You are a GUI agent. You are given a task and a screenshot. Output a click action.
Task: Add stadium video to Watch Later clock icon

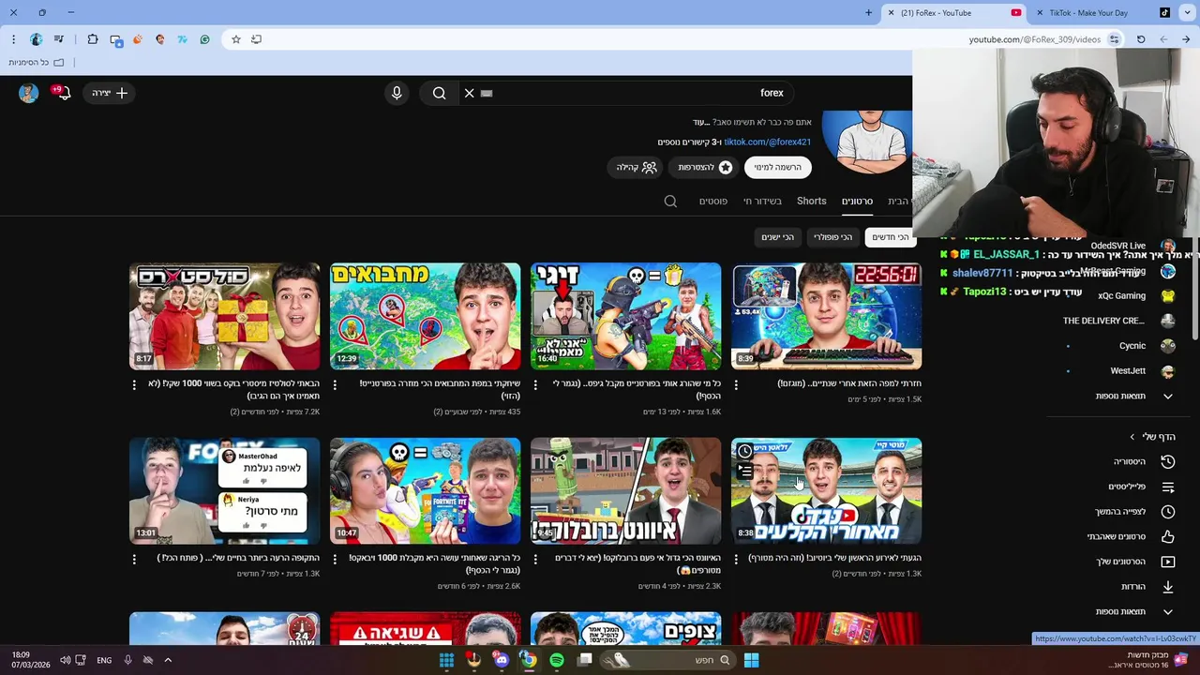pyautogui.click(x=744, y=451)
